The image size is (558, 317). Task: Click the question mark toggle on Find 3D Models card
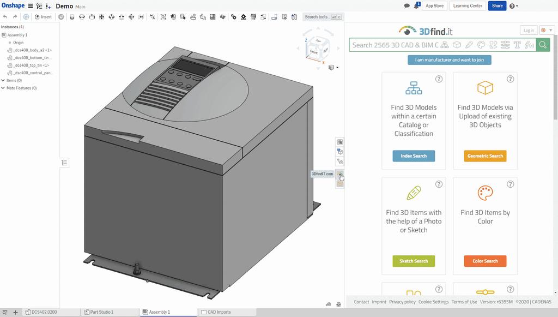tap(440, 78)
